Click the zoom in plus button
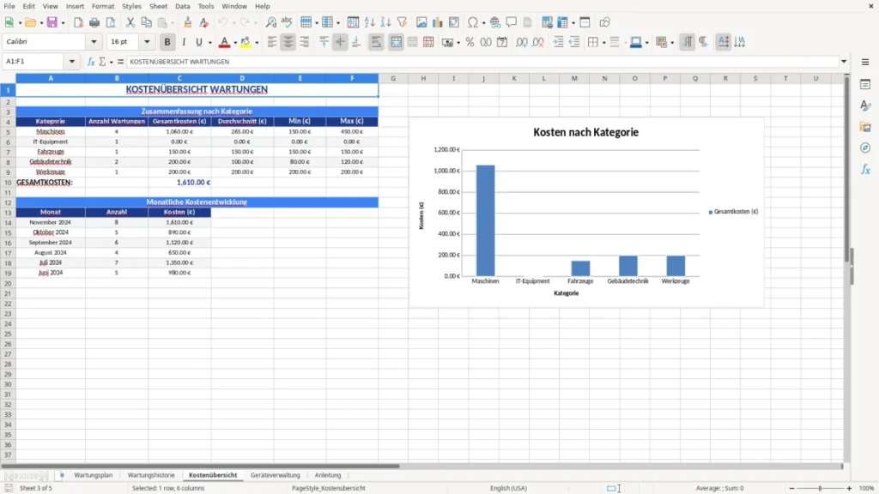The width and height of the screenshot is (879, 494). (x=849, y=488)
